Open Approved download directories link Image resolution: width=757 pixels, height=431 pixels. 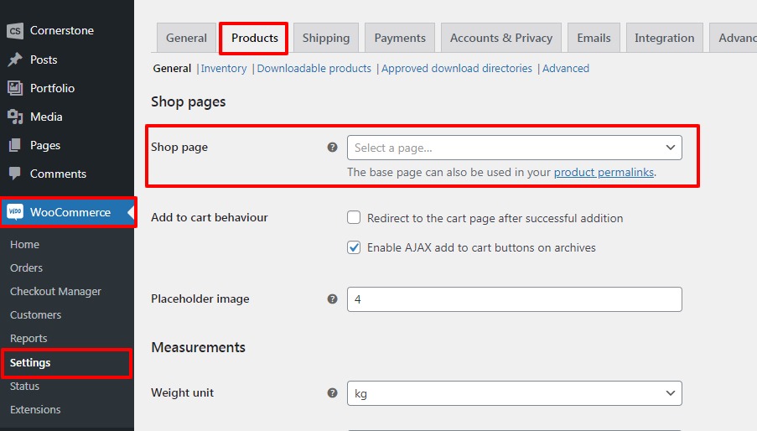457,69
